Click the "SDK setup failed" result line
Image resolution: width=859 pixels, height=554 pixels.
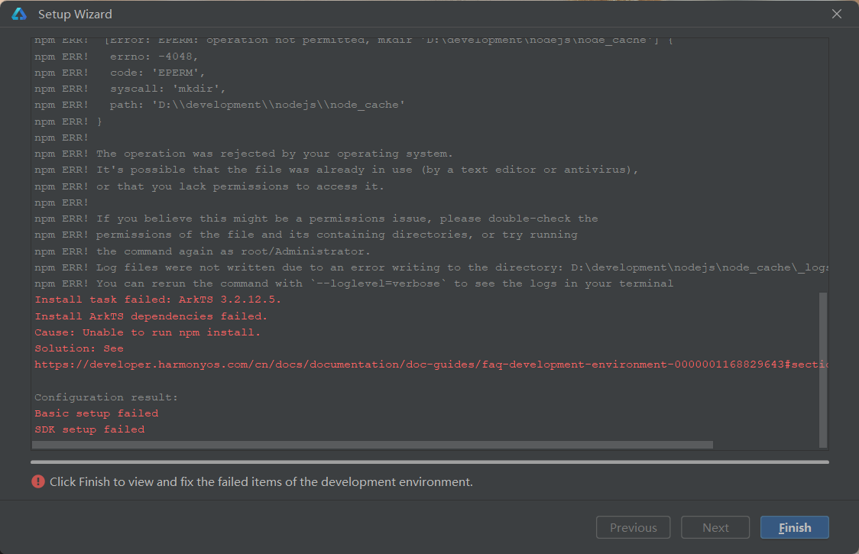click(89, 429)
